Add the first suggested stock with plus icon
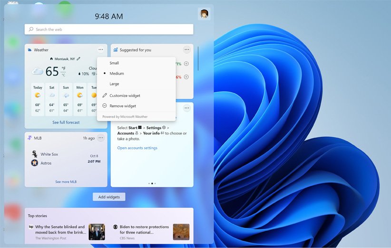 coord(186,64)
